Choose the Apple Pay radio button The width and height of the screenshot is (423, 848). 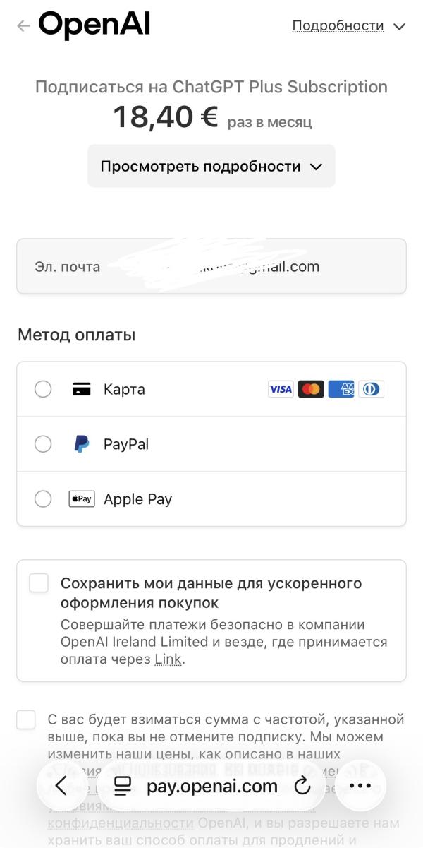click(x=43, y=499)
